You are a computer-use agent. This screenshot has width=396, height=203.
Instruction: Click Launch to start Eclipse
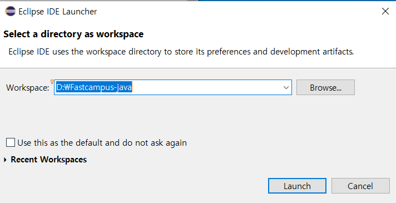[x=297, y=186]
